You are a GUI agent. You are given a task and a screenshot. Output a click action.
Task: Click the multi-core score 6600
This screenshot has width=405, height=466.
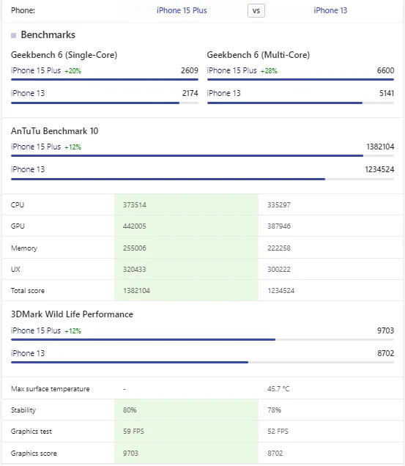point(385,70)
